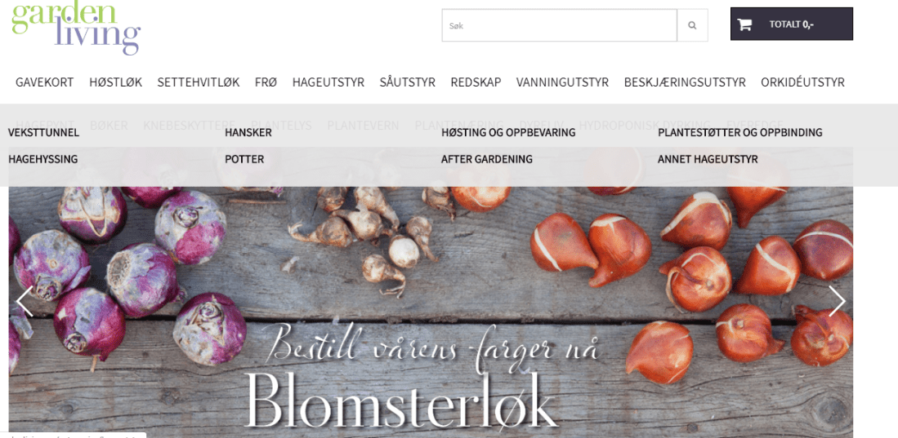Screen dimensions: 898x438
Task: Select Potter in the submenu
Action: pos(244,160)
